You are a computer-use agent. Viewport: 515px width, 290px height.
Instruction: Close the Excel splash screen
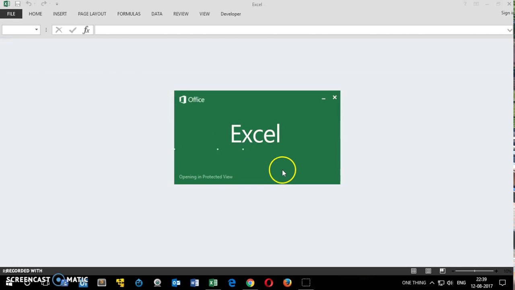point(334,97)
